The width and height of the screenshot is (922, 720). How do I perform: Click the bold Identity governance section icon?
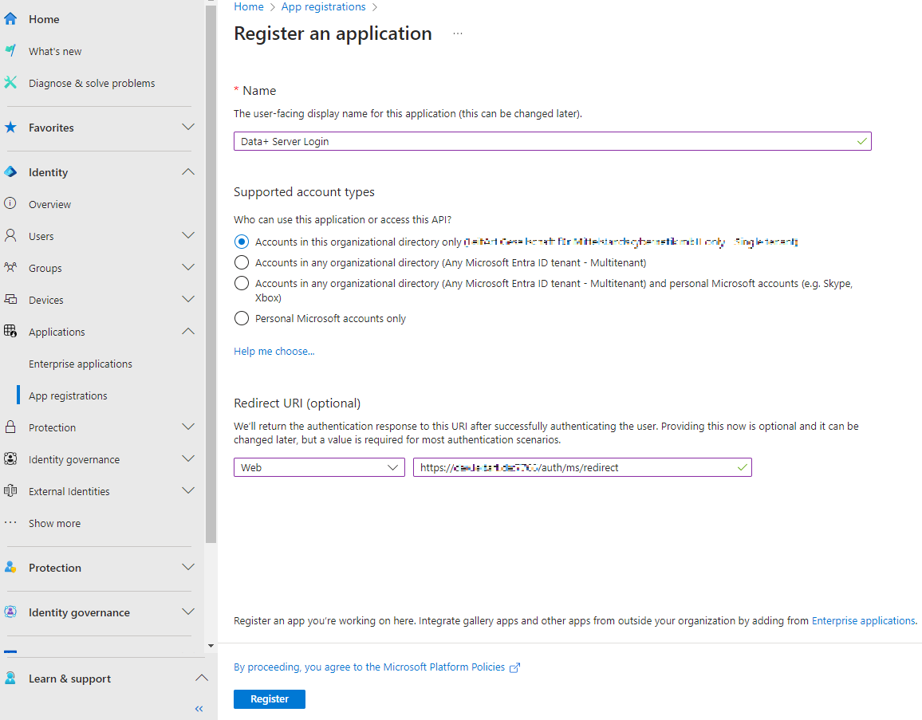[10, 612]
